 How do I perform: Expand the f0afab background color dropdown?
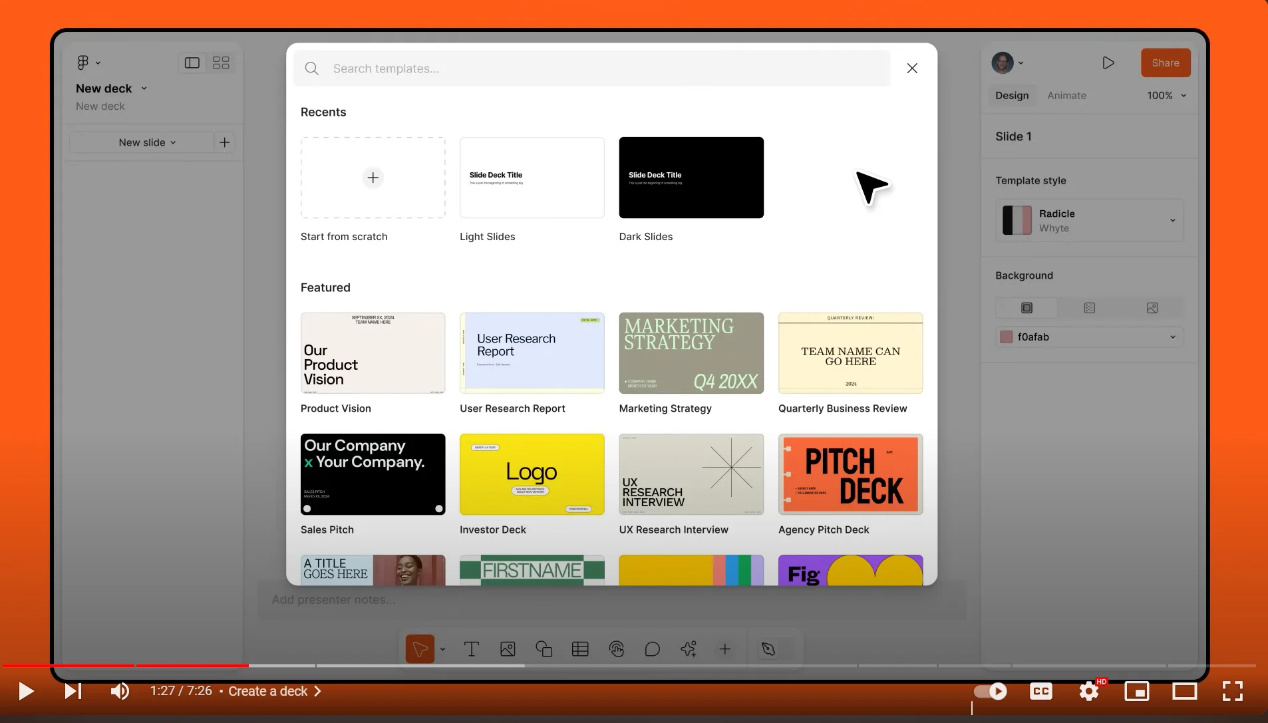1173,337
